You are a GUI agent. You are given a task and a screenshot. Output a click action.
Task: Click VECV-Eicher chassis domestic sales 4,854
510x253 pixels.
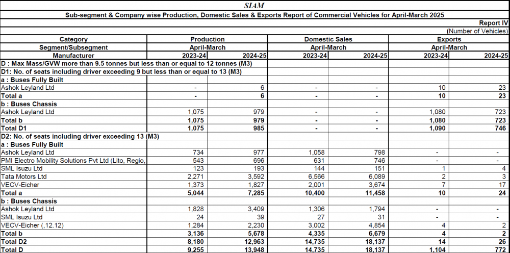[377, 225]
